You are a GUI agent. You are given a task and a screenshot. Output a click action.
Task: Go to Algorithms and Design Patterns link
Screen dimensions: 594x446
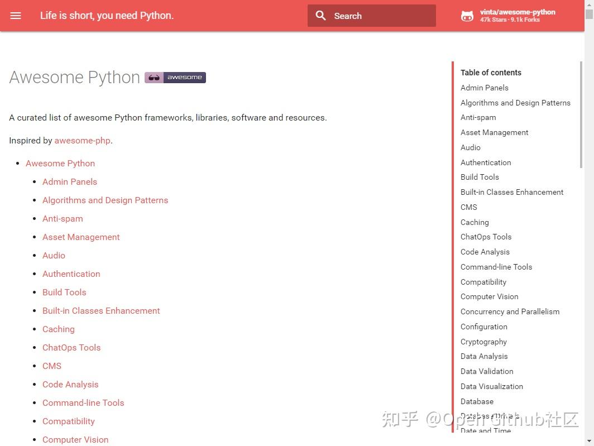click(x=105, y=200)
